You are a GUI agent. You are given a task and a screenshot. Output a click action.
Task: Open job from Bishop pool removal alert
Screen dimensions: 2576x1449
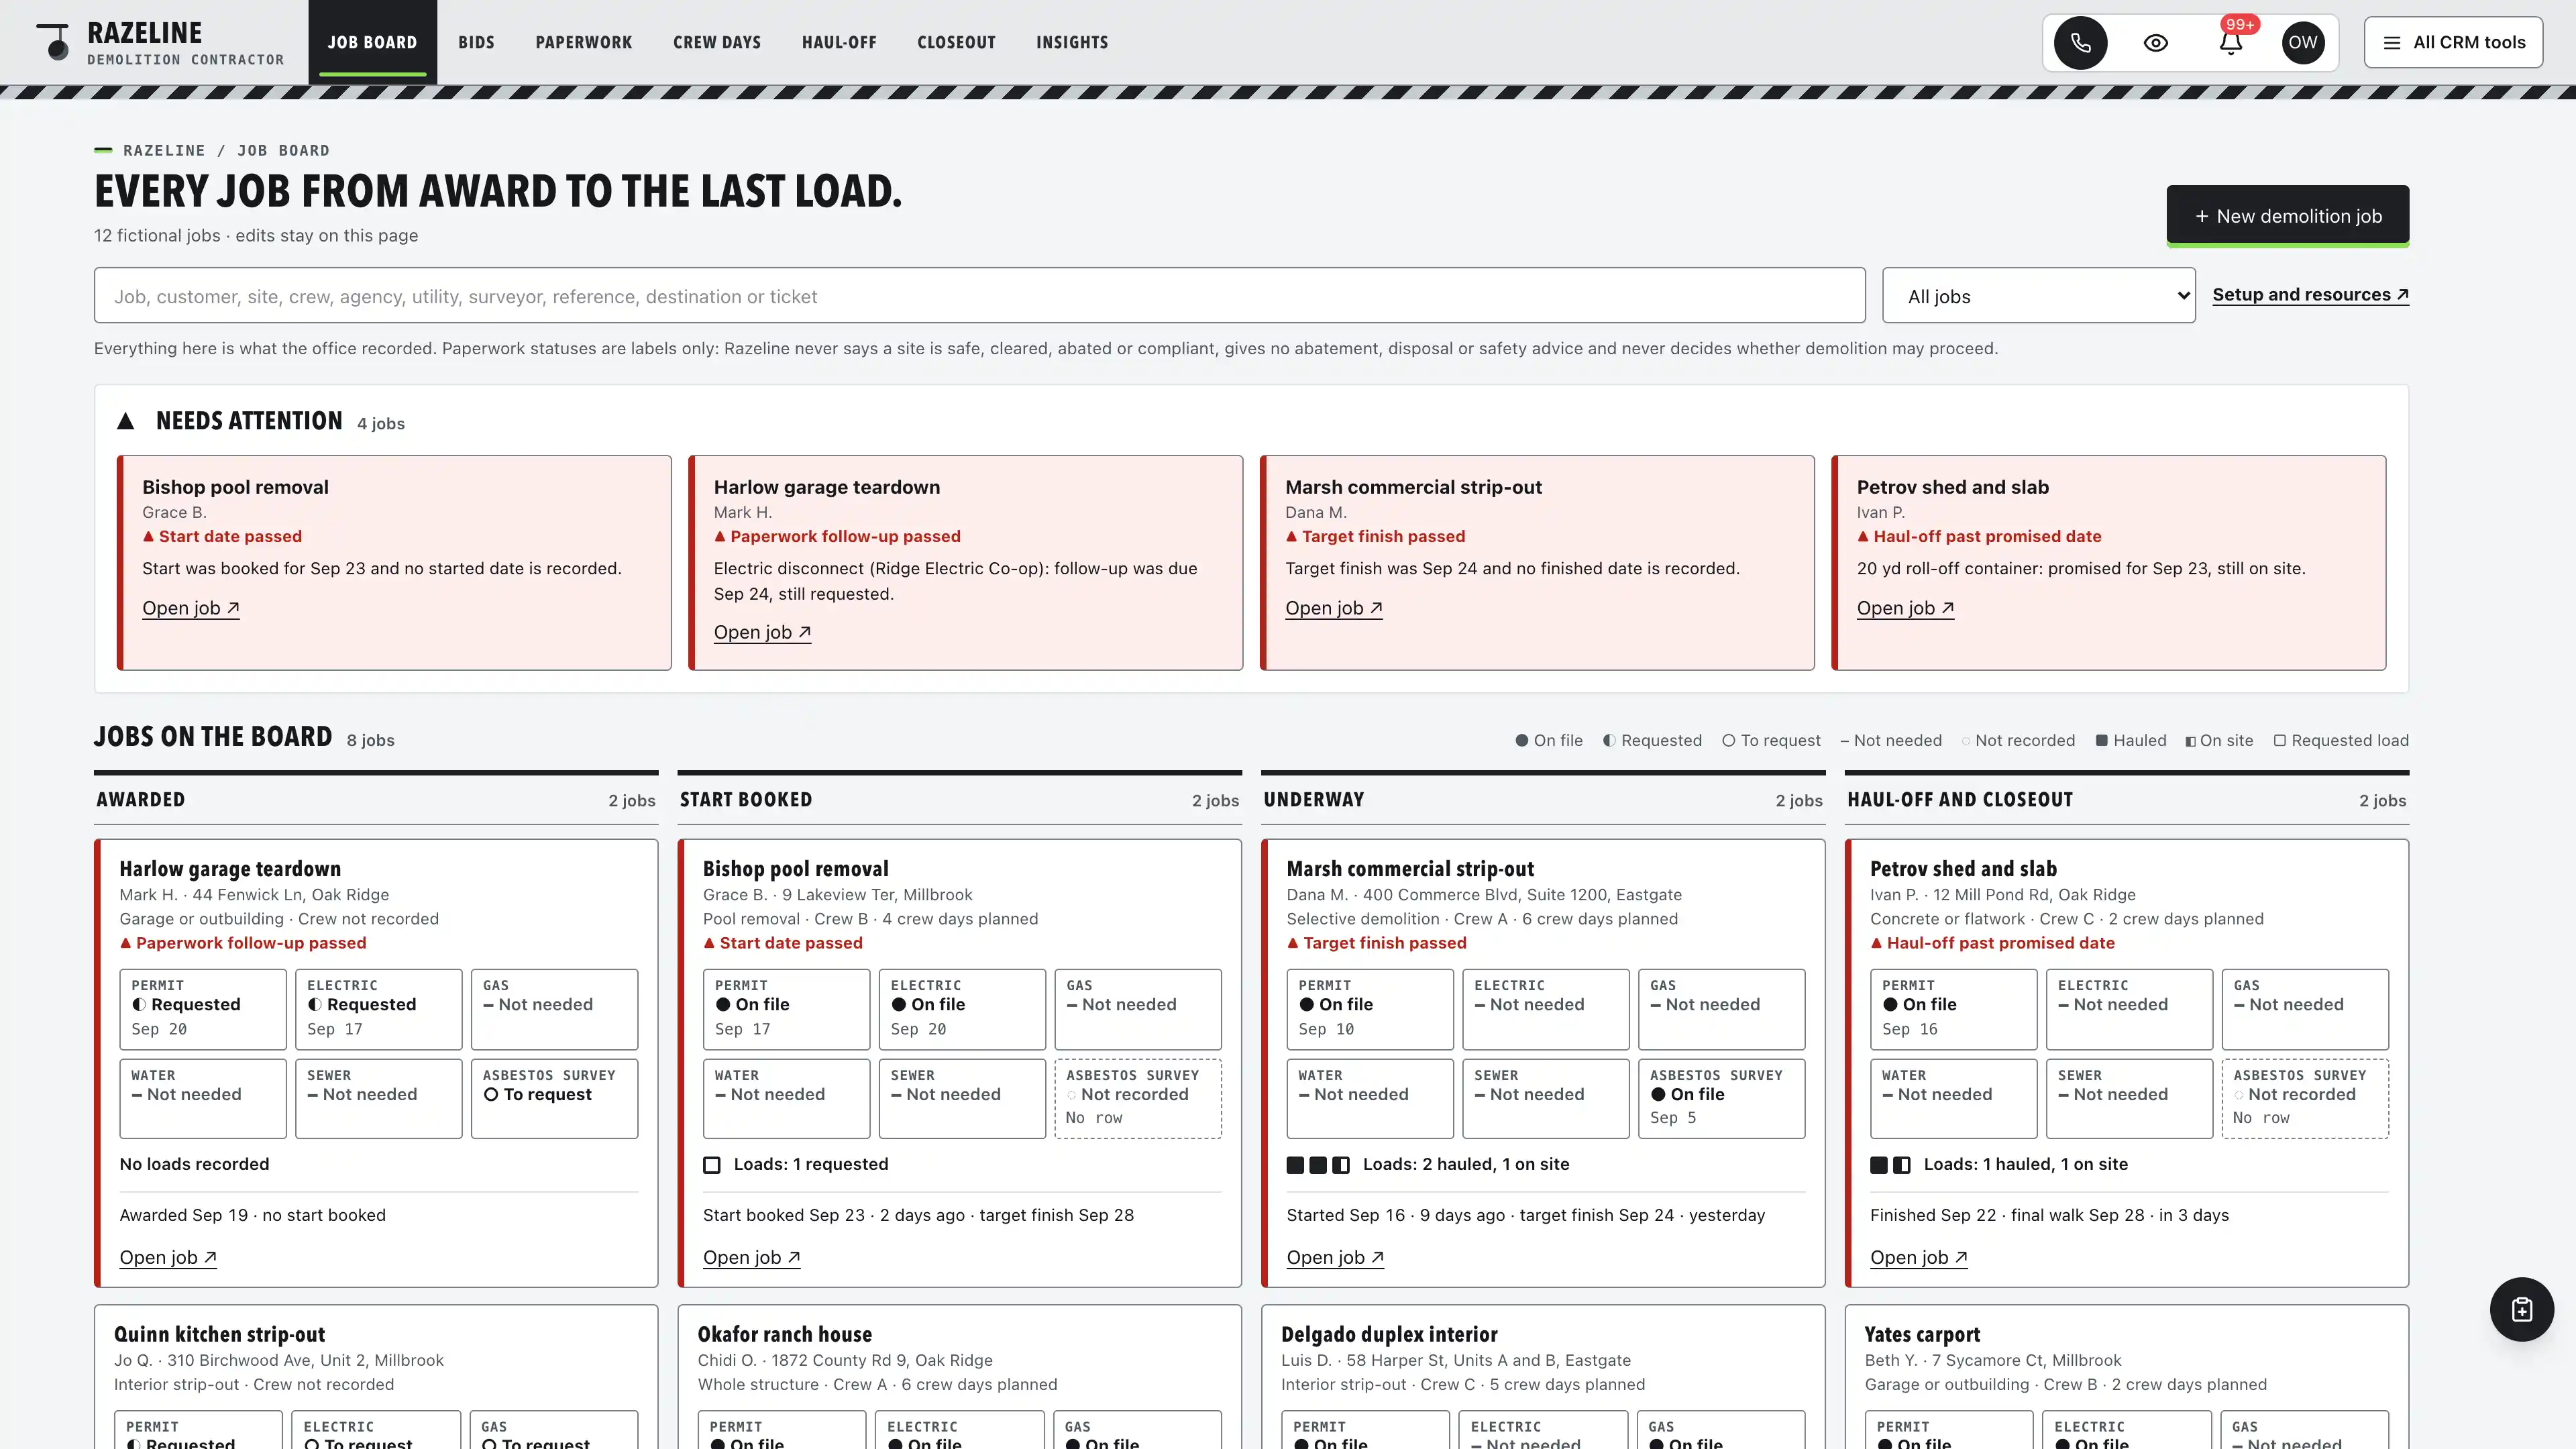[x=190, y=608]
